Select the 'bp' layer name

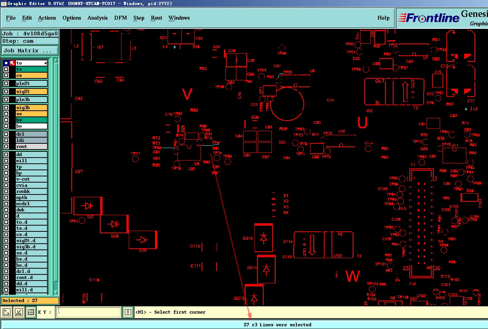(31, 173)
